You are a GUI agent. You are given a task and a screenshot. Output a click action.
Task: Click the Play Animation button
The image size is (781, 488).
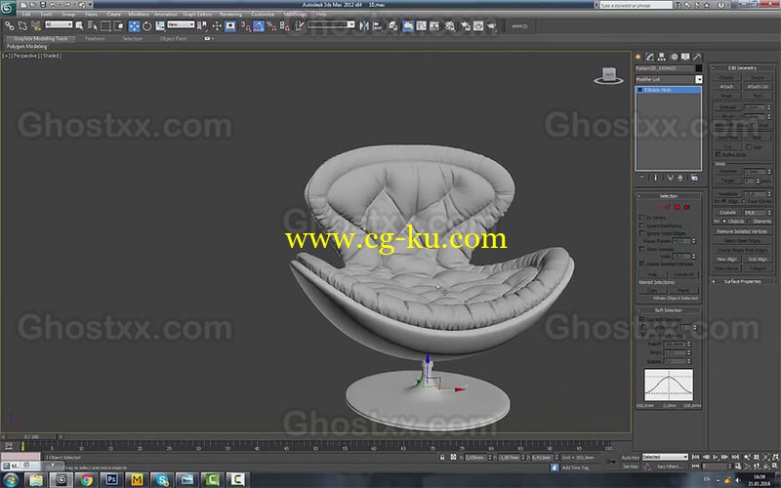pyautogui.click(x=716, y=457)
